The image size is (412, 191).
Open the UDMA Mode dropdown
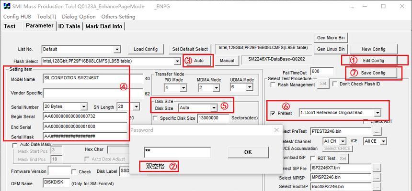(250, 87)
